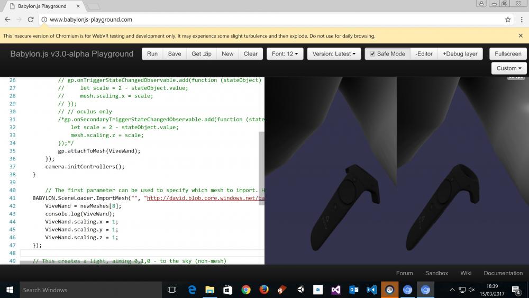The image size is (529, 298).
Task: Click the address bar URL
Action: [91, 20]
